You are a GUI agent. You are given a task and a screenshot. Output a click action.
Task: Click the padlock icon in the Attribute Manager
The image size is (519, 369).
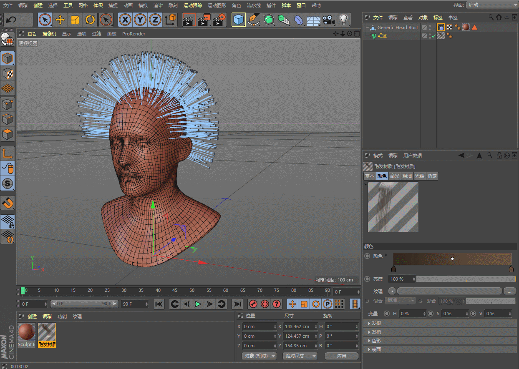(x=499, y=156)
